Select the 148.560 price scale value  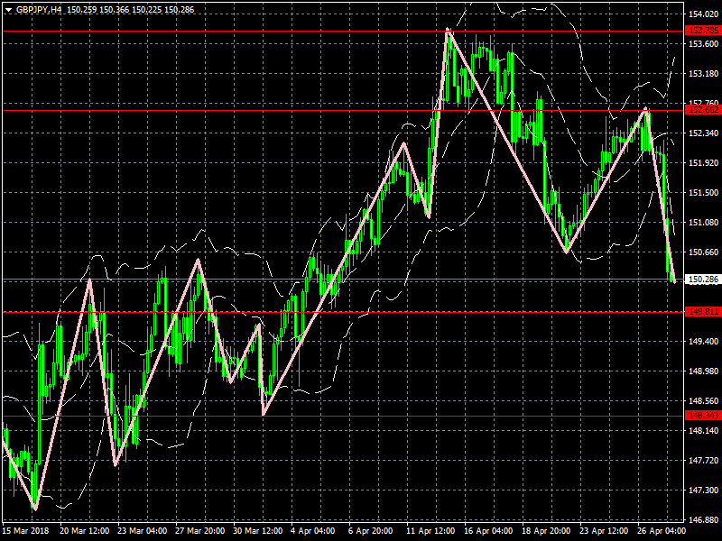tap(703, 401)
